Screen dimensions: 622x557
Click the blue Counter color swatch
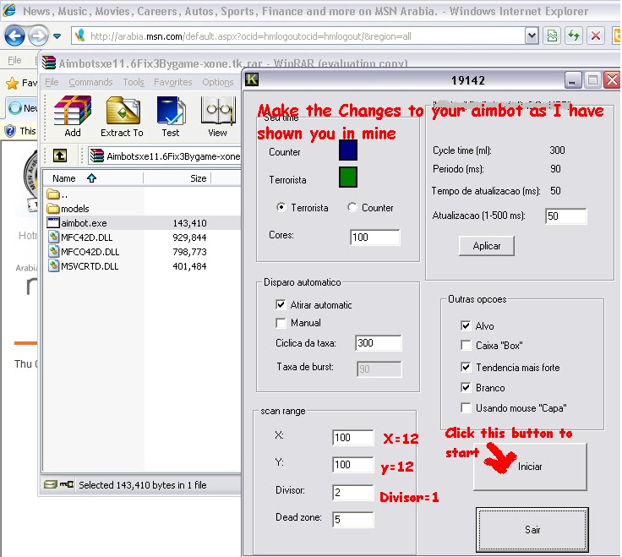(x=348, y=150)
